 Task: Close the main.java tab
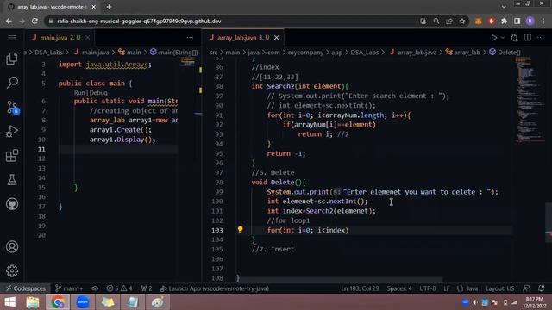tap(87, 38)
